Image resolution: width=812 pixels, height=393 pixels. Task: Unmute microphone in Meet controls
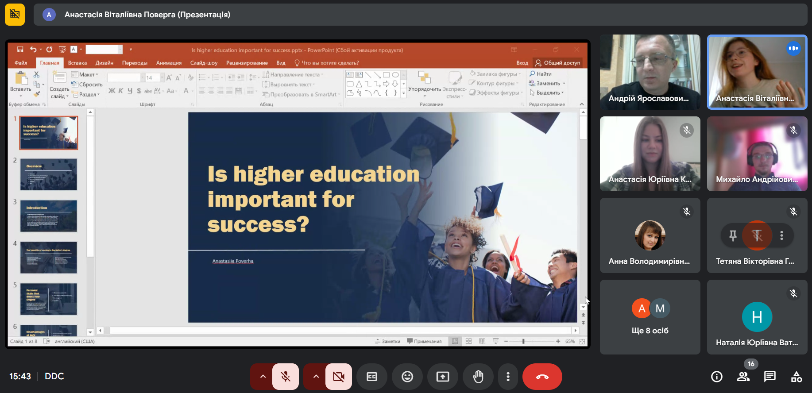coord(286,377)
